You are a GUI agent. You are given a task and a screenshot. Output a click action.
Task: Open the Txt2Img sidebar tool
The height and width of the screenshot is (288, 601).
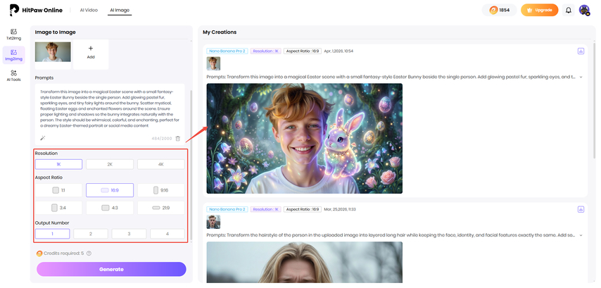[13, 34]
